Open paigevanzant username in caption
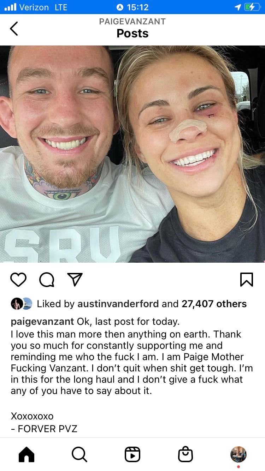The image size is (265, 471). click(x=42, y=322)
